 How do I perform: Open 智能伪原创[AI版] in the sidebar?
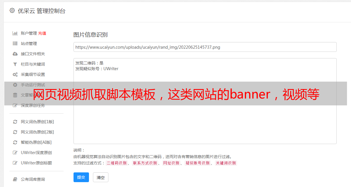(x=36, y=142)
